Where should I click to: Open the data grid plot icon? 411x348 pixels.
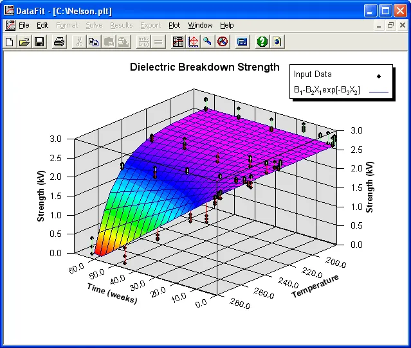pos(178,42)
